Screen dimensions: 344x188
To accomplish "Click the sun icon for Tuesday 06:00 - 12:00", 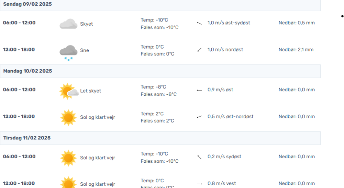I will click(68, 158).
